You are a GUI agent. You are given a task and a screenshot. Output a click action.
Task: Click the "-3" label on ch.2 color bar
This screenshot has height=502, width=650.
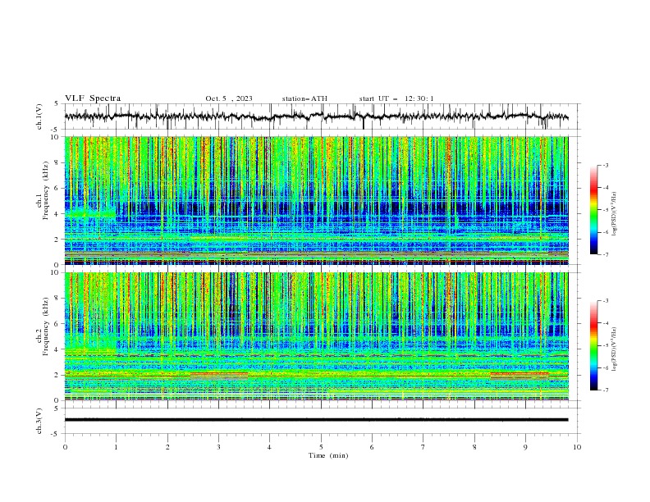click(x=606, y=301)
